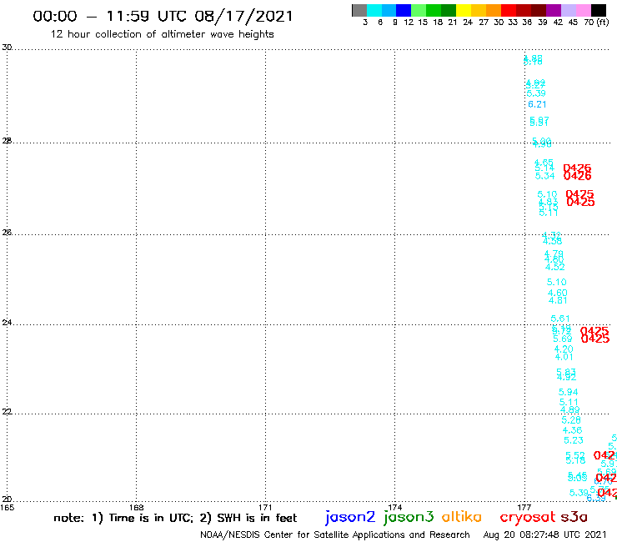Select the 's3a' satellite legend label

(x=574, y=517)
